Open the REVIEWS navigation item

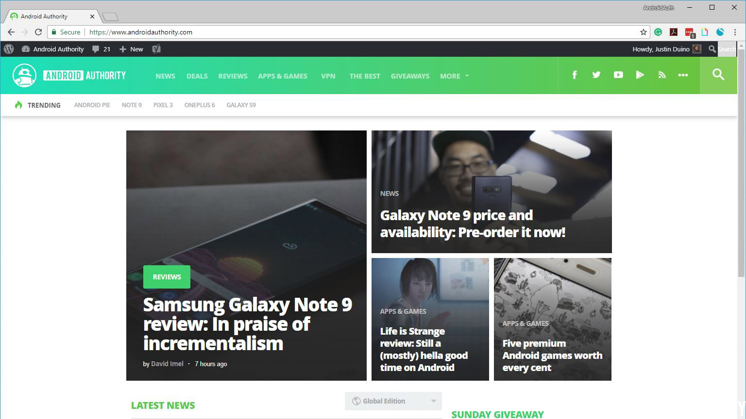pos(233,76)
